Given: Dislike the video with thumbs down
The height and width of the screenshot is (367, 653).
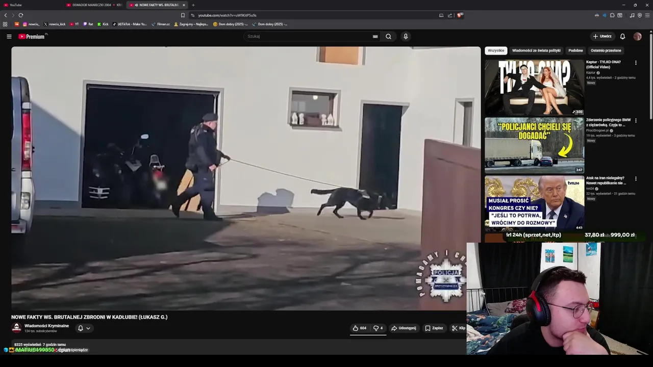Looking at the screenshot, I should (378, 328).
